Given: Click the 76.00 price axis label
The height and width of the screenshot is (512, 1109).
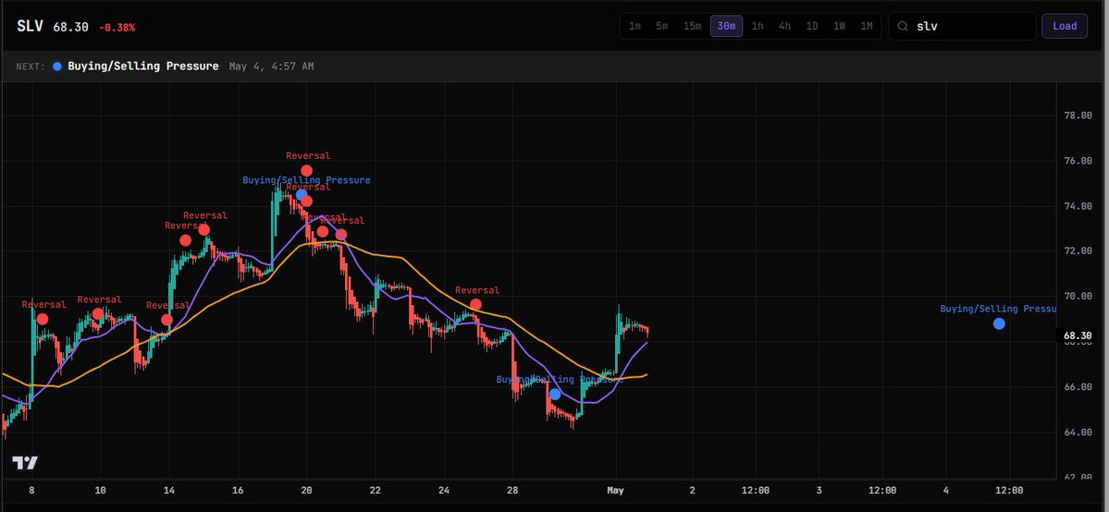Looking at the screenshot, I should point(1078,161).
